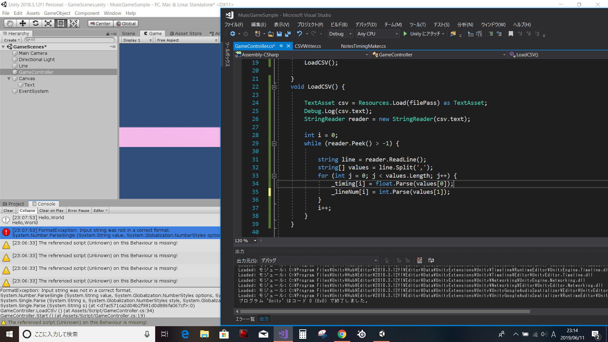Toggle Global handle rotation in Unity
Screen dimensions: 608x342
[x=126, y=24]
